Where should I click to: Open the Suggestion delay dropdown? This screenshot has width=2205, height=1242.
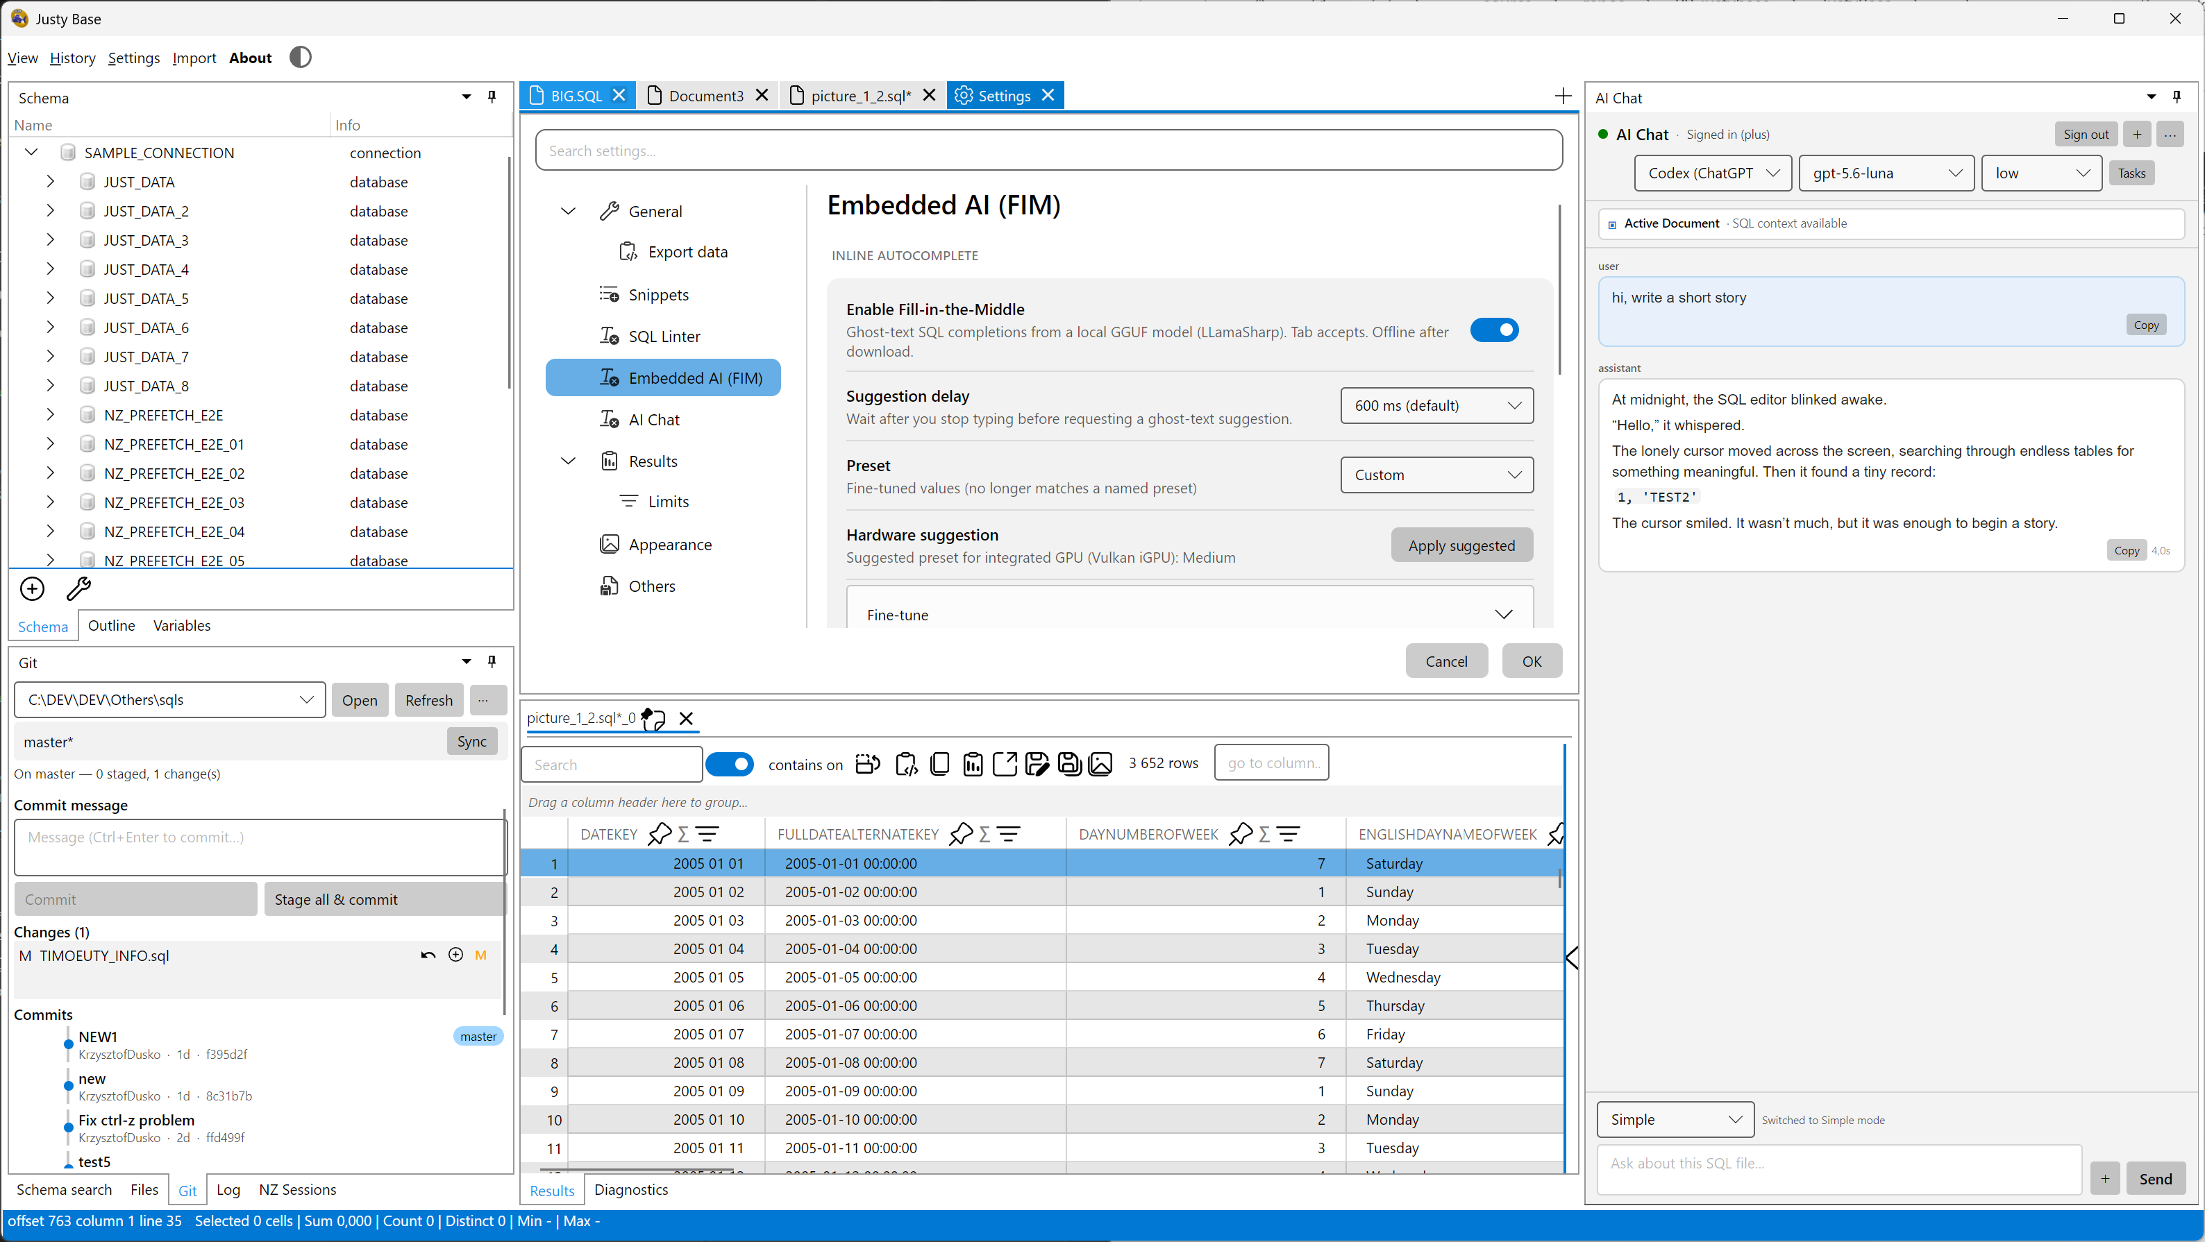pos(1436,405)
